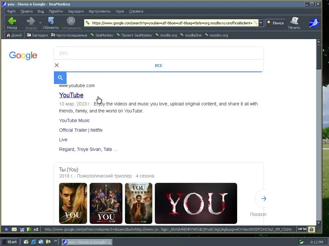Open the Справка menu

point(136,11)
